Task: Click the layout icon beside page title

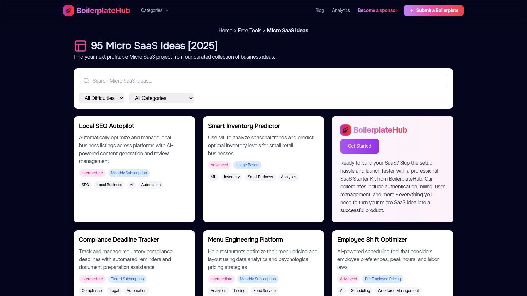Action: coord(80,46)
